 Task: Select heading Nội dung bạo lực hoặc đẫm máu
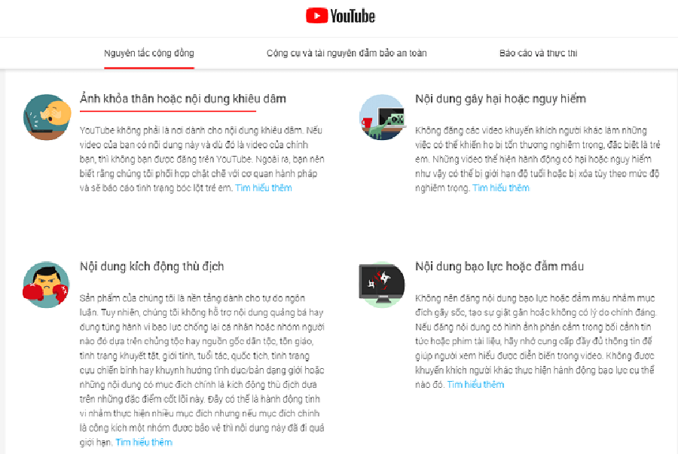499,266
